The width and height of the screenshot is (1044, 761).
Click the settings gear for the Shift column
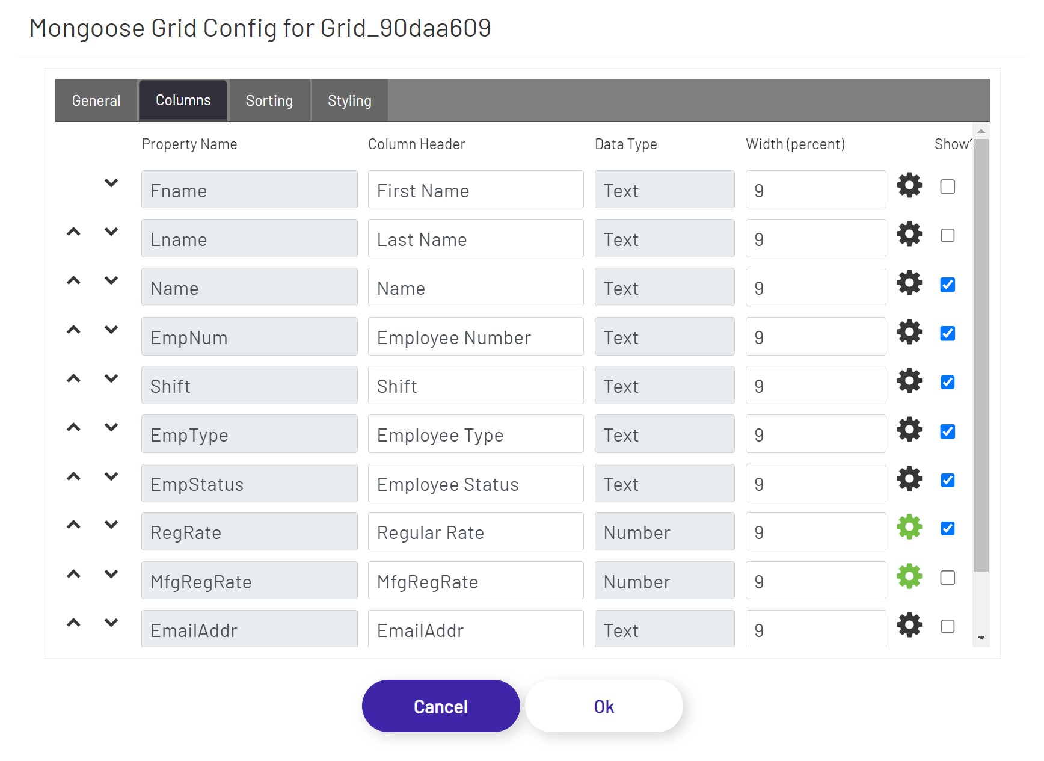[909, 381]
